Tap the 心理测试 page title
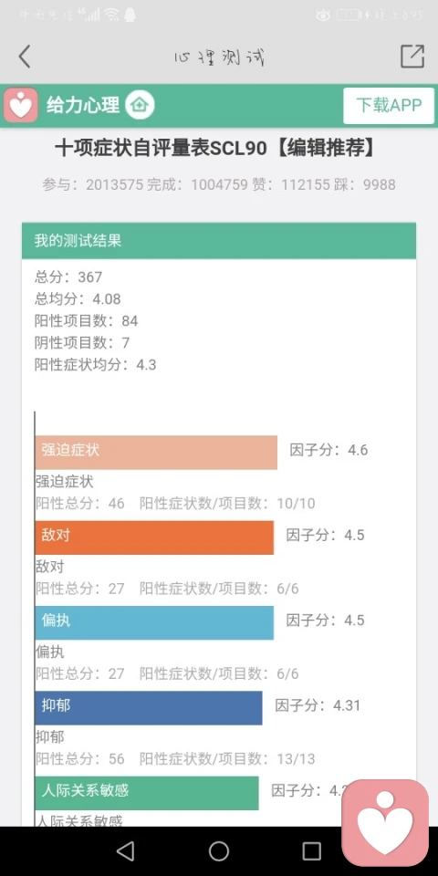The height and width of the screenshot is (876, 438). [x=218, y=57]
